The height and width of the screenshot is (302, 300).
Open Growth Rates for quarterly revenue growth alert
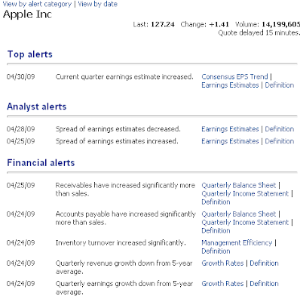pyautogui.click(x=222, y=263)
